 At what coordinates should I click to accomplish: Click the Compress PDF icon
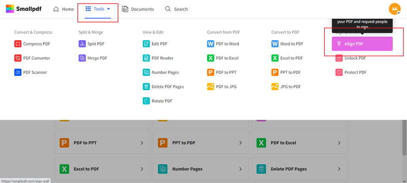(18, 44)
